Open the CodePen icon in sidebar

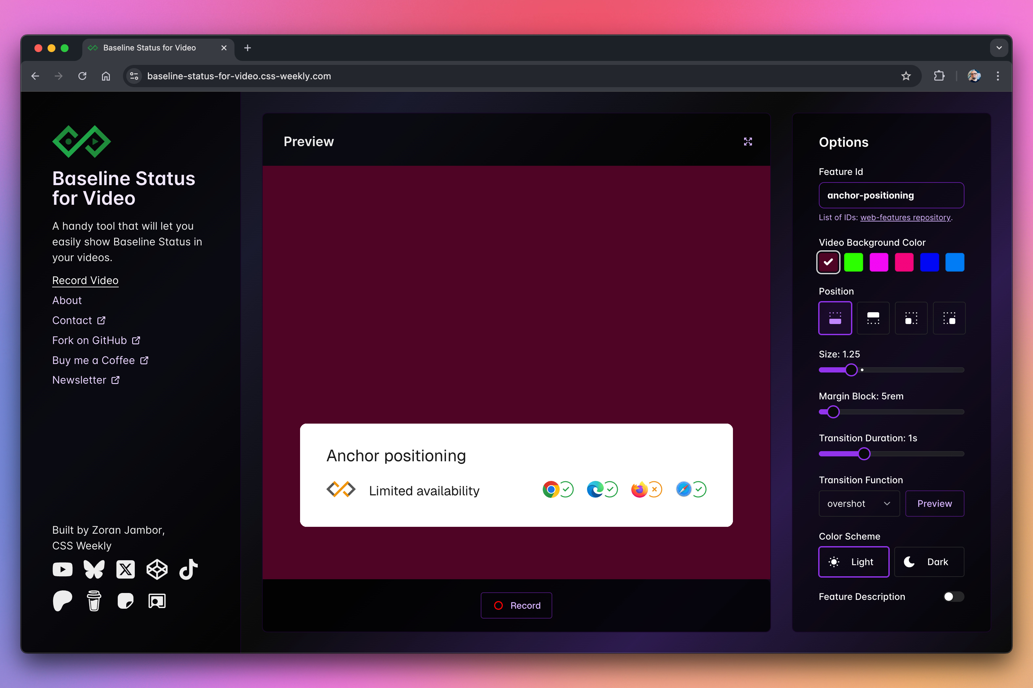(x=157, y=569)
